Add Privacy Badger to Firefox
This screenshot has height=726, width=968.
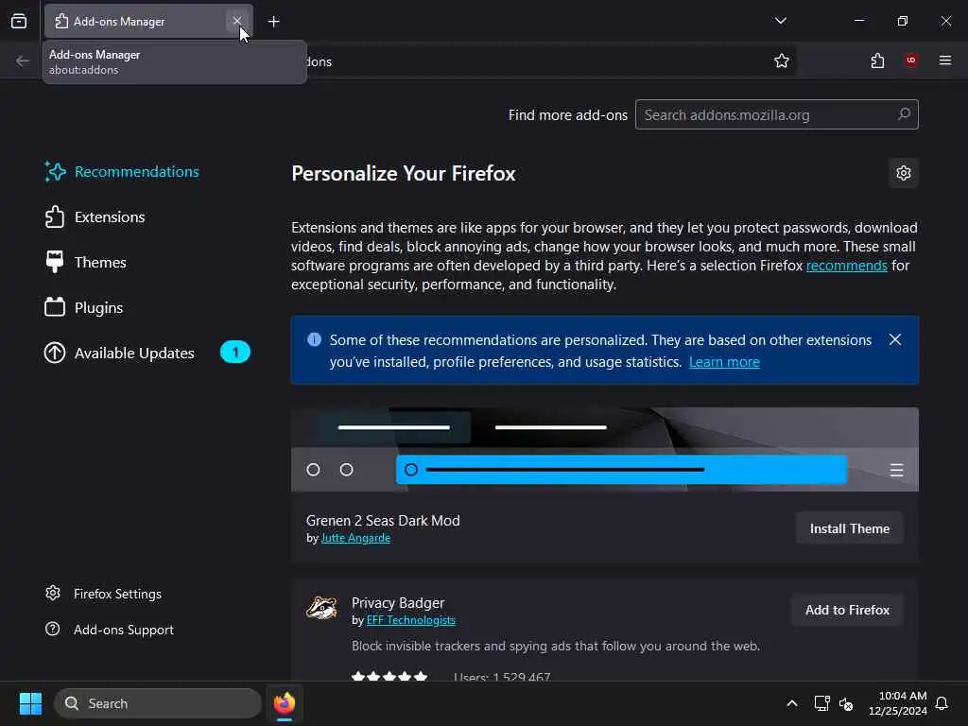[848, 610]
